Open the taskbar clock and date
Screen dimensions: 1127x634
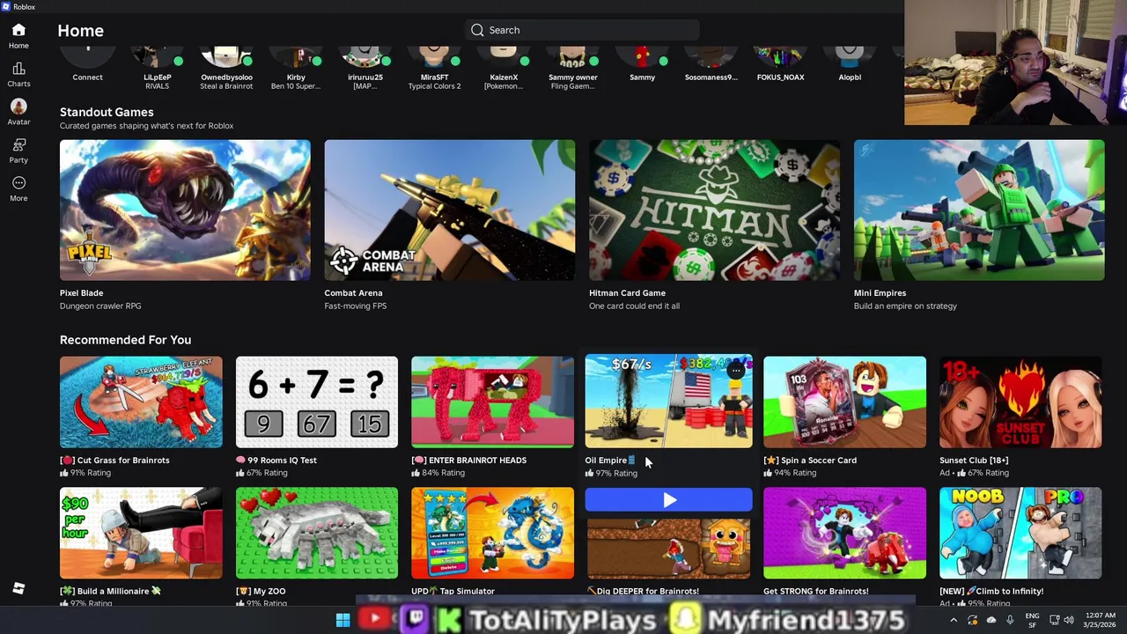point(1100,620)
